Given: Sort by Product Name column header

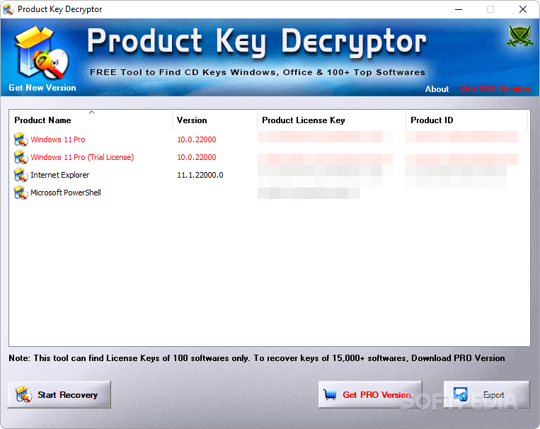Looking at the screenshot, I should 42,120.
